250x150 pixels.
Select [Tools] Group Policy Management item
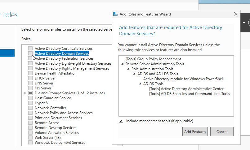153,59
